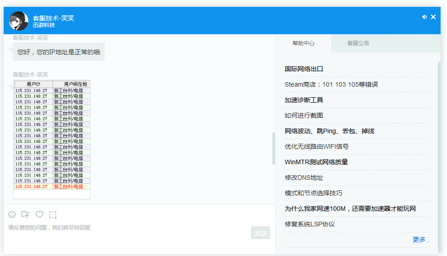Open 如何进行截图 help article
The width and height of the screenshot is (447, 256).
tap(304, 115)
